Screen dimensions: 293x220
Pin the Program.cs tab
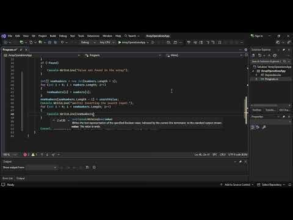click(21, 50)
